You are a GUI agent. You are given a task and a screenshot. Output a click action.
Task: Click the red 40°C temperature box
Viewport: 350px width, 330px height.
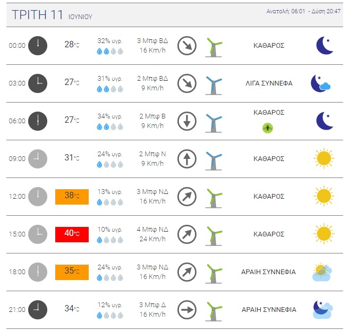pyautogui.click(x=72, y=234)
